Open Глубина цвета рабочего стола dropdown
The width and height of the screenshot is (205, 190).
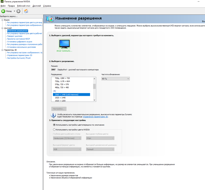point(67,138)
